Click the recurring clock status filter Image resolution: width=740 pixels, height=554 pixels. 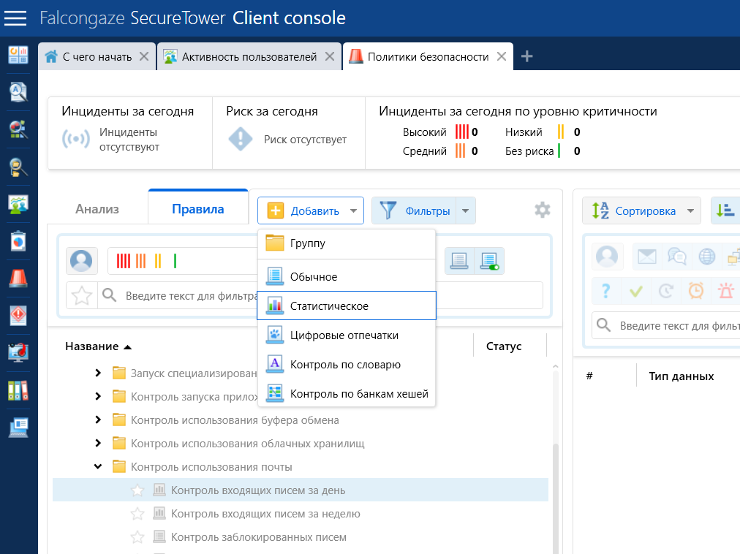coord(666,291)
